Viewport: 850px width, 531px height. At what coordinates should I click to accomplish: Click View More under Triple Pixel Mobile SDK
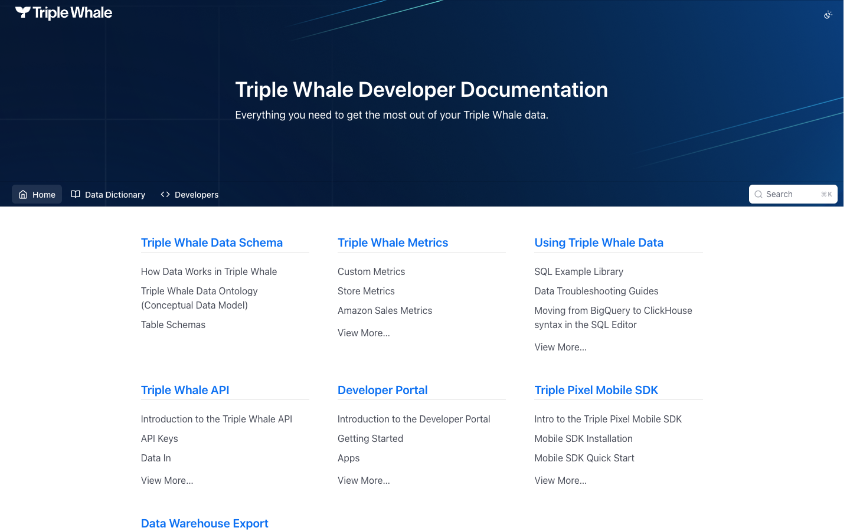click(x=560, y=480)
